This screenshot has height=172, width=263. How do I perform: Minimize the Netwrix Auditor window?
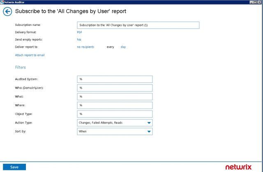tap(251, 2)
